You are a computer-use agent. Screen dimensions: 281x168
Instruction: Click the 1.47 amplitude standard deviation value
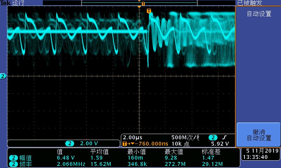pyautogui.click(x=208, y=158)
